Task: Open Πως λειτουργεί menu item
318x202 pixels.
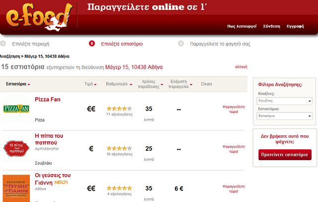Action: coord(242,26)
